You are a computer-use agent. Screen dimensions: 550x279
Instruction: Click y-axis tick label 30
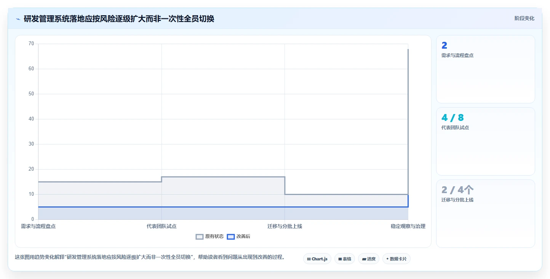31,144
